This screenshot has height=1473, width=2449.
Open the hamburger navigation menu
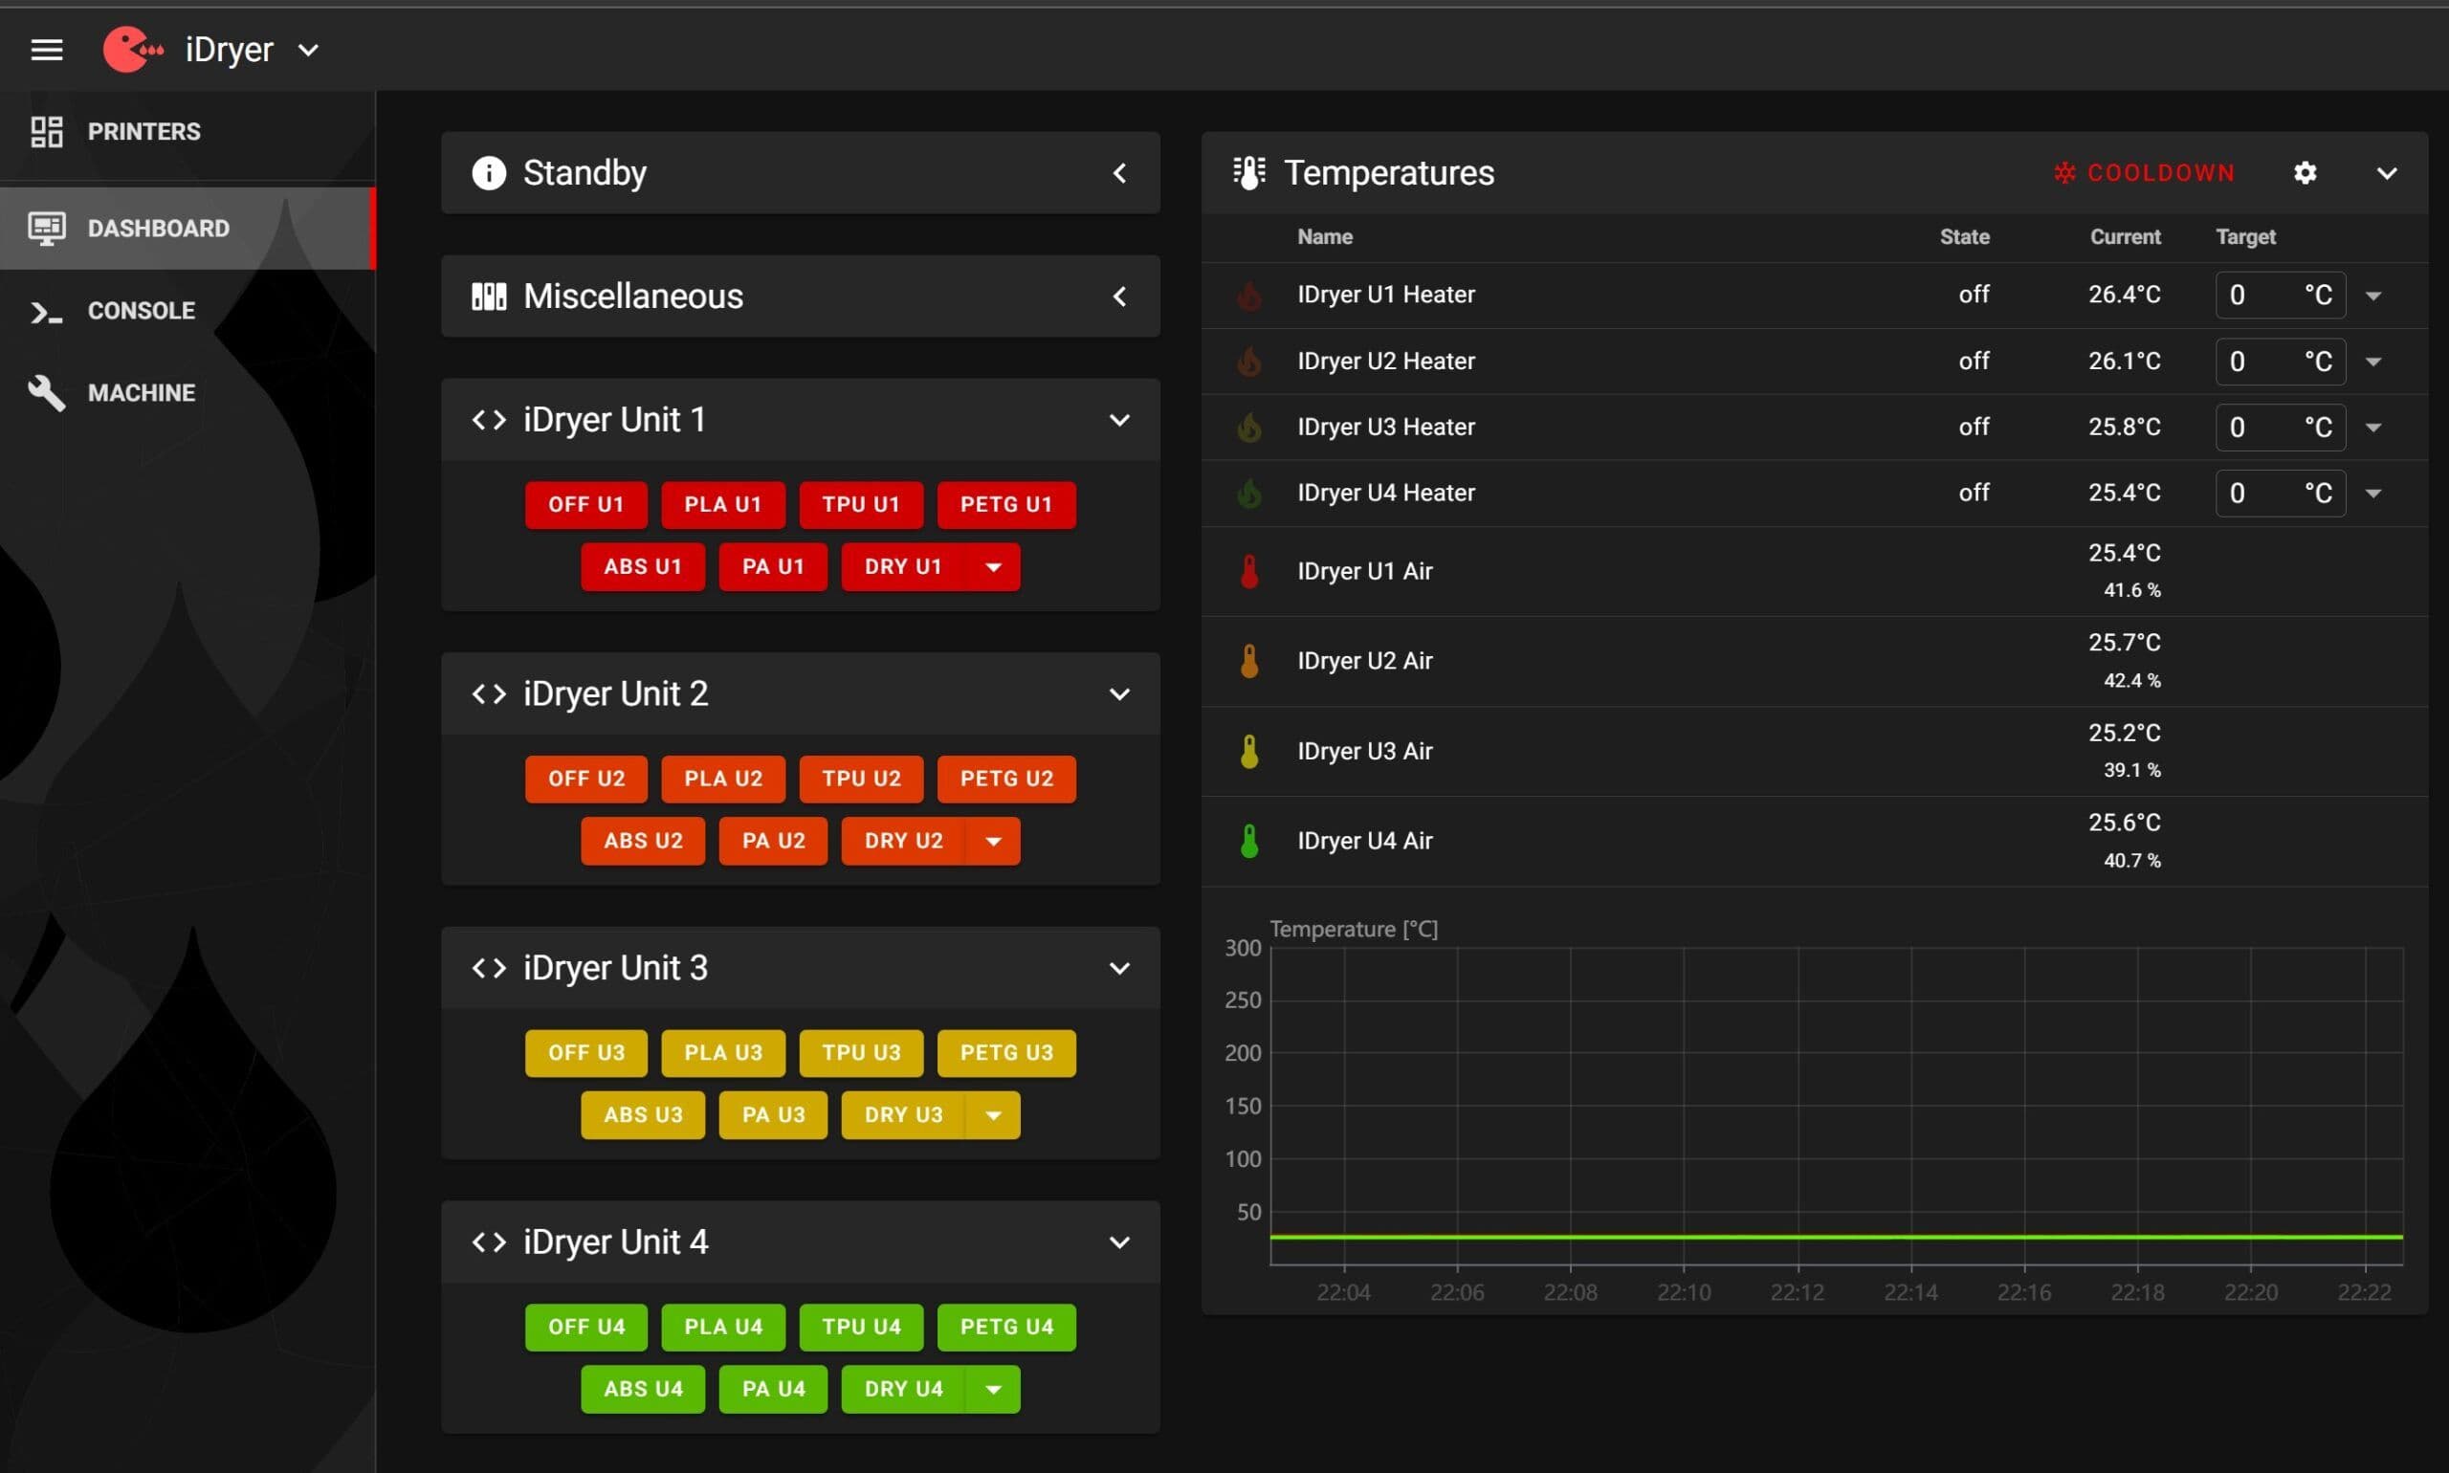[47, 50]
